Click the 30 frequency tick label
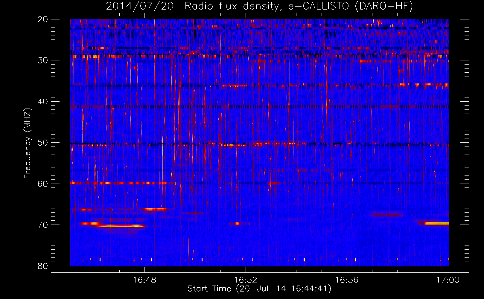 click(43, 60)
